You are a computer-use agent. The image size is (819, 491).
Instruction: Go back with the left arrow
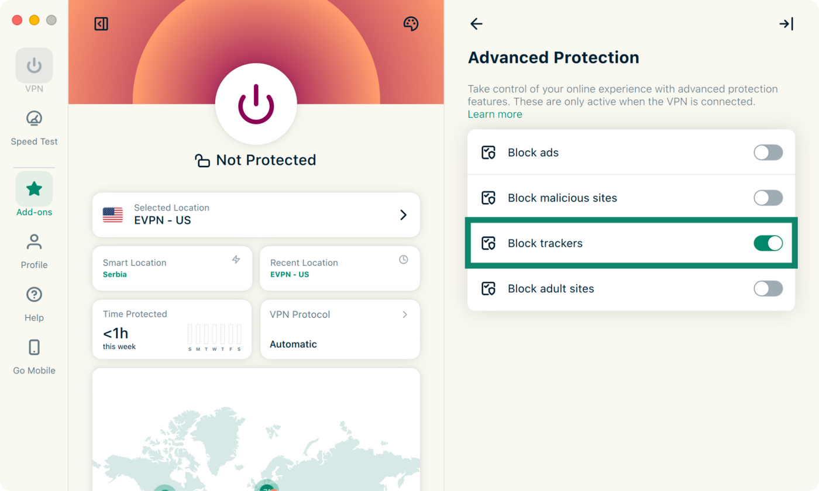[476, 24]
